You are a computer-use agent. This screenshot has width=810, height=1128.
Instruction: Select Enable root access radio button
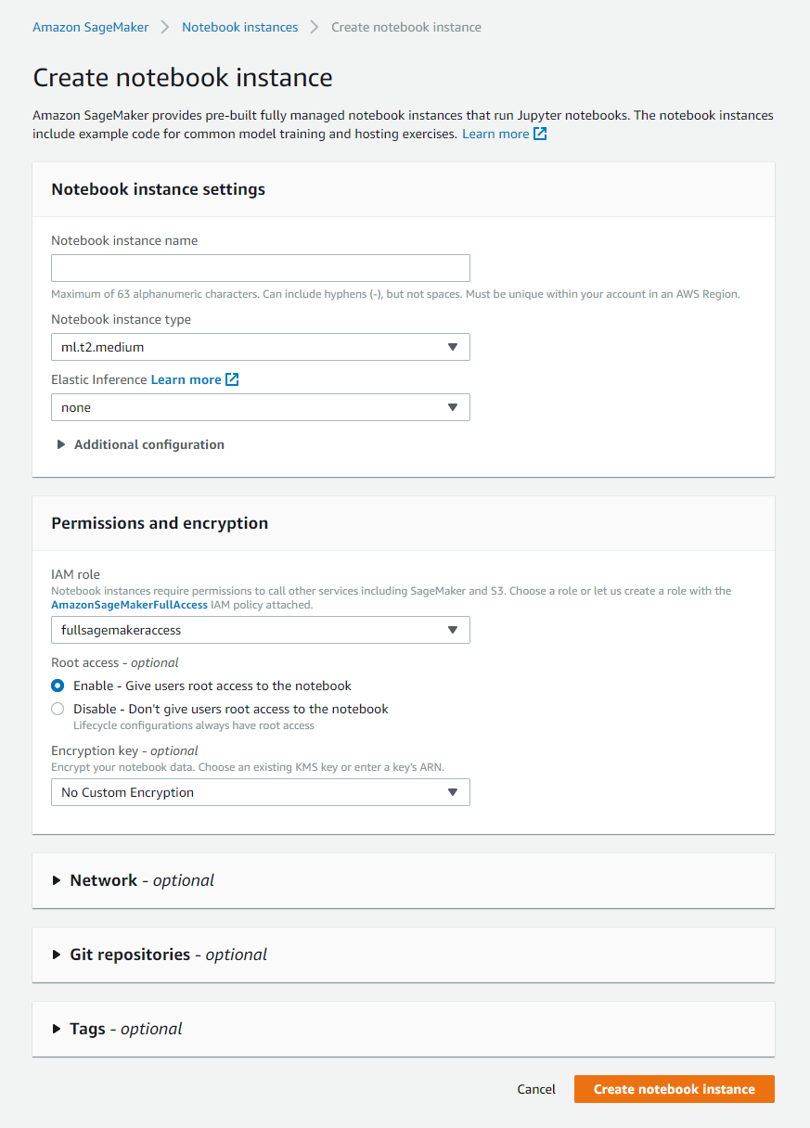58,686
